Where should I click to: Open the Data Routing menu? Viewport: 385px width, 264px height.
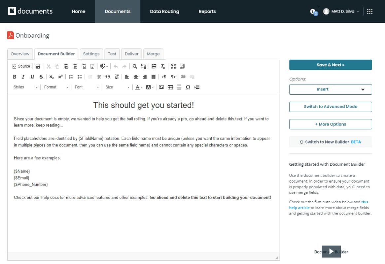point(164,11)
